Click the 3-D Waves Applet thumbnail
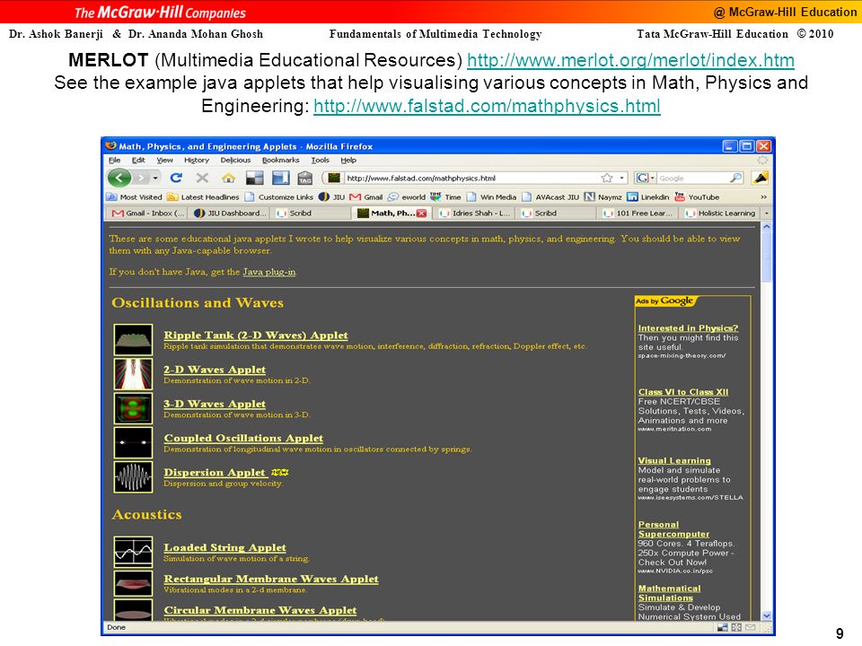Viewport: 862px width, 646px height. tap(133, 407)
